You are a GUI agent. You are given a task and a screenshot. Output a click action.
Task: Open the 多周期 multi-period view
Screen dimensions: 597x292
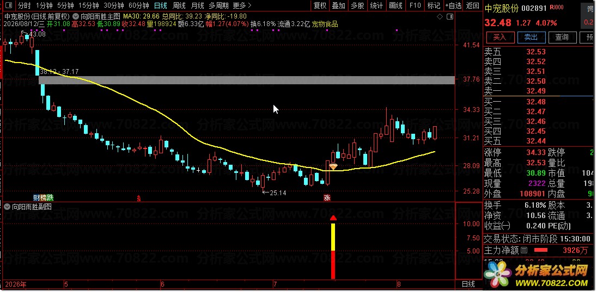coord(218,5)
